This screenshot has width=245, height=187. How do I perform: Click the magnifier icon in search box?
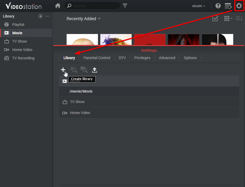pyautogui.click(x=69, y=6)
